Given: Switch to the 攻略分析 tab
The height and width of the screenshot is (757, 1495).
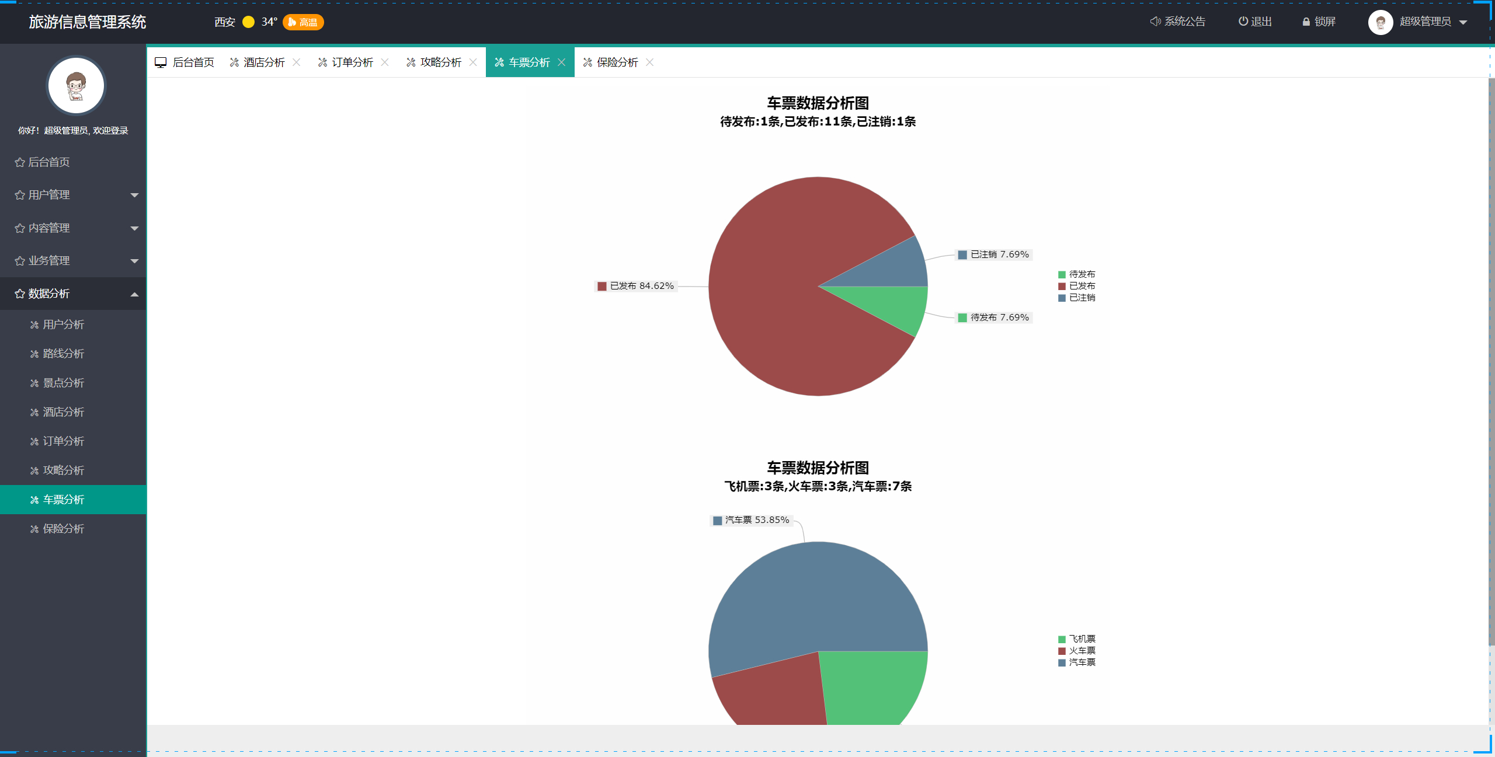Looking at the screenshot, I should click(x=440, y=62).
